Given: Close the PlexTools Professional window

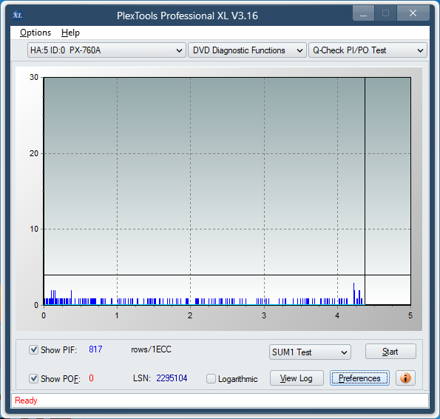Looking at the screenshot, I should click(413, 13).
